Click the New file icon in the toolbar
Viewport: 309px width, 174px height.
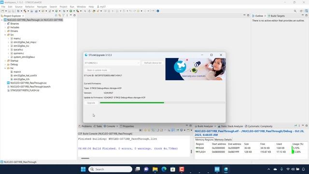(x=2, y=11)
